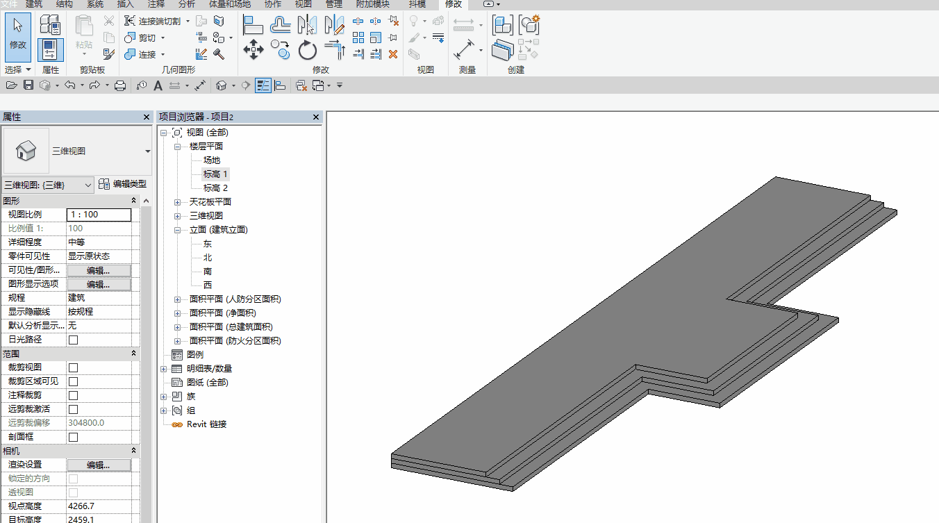Viewport: 939px width, 523px height.
Task: Click 编辑... button for 图形显示选项
Action: (99, 284)
